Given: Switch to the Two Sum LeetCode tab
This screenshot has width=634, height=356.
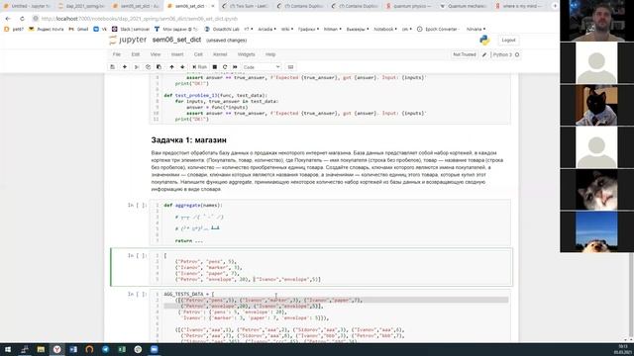Looking at the screenshot, I should coord(247,6).
